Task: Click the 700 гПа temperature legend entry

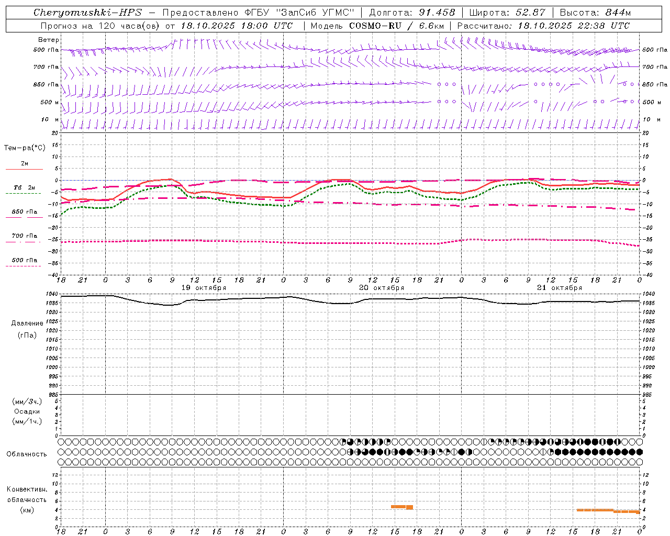Action: pyautogui.click(x=25, y=236)
